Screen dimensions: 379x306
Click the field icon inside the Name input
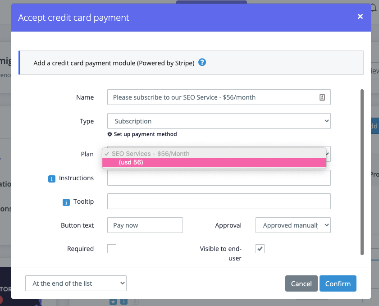[x=322, y=97]
